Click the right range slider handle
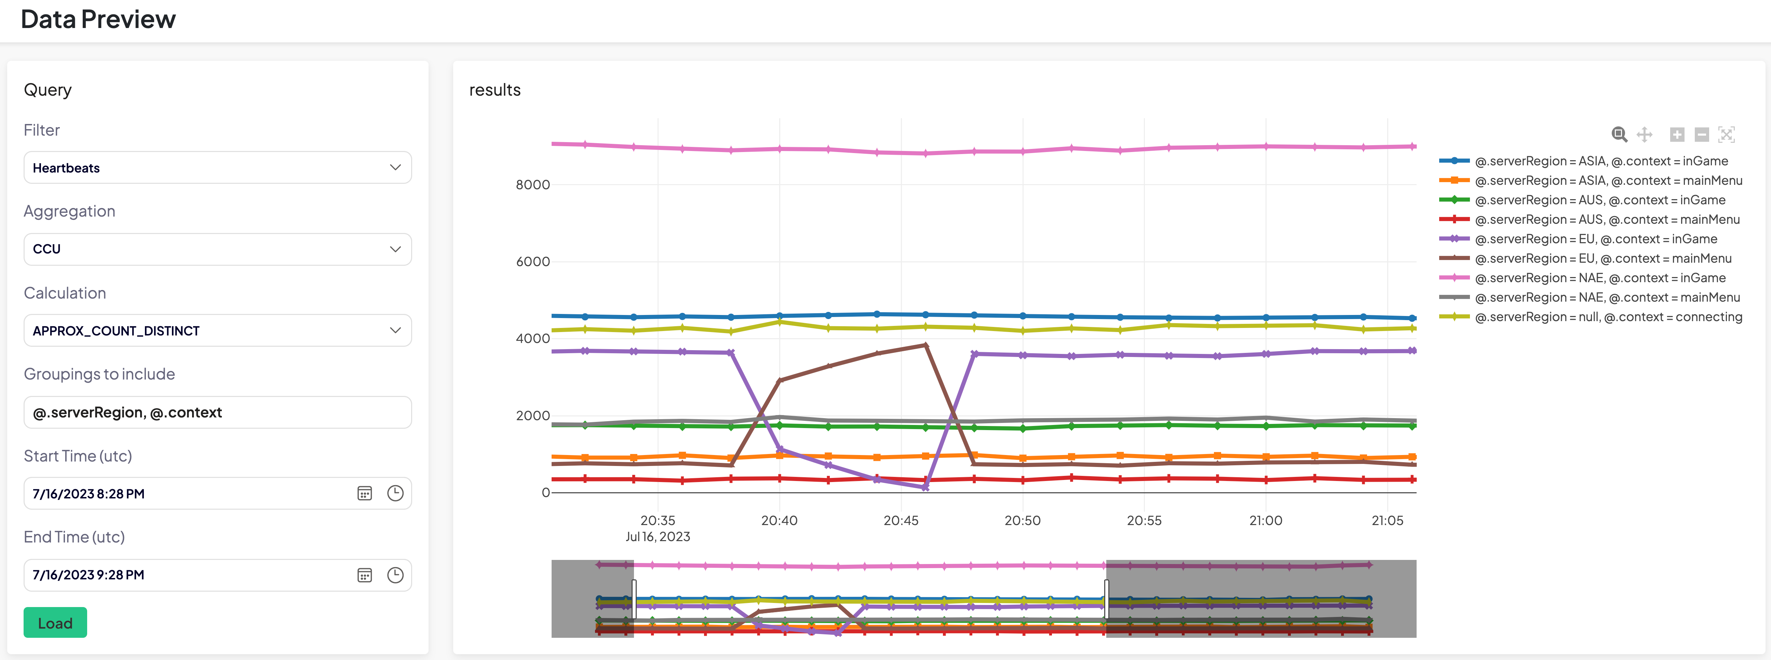This screenshot has height=660, width=1771. point(1106,598)
